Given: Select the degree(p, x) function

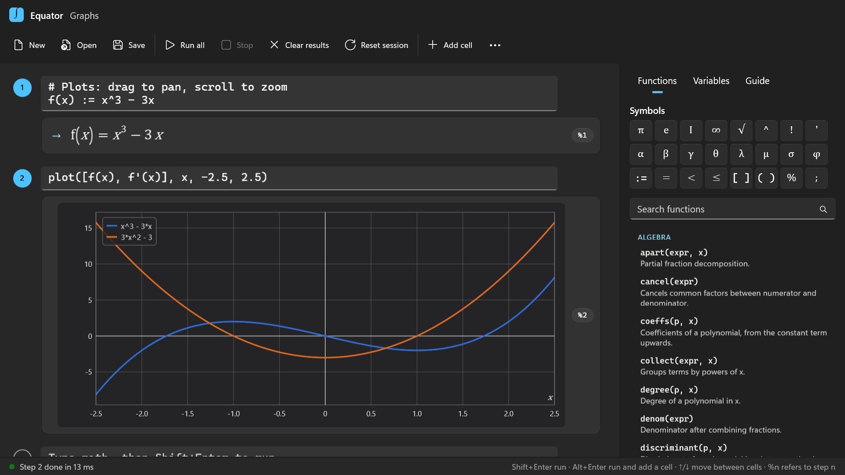Looking at the screenshot, I should pyautogui.click(x=732, y=395).
